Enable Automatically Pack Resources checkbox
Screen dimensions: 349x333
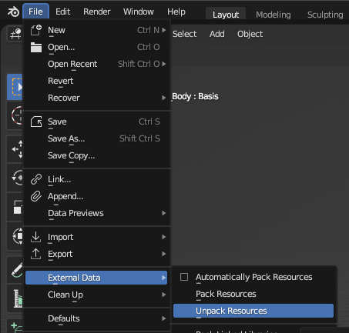(184, 277)
